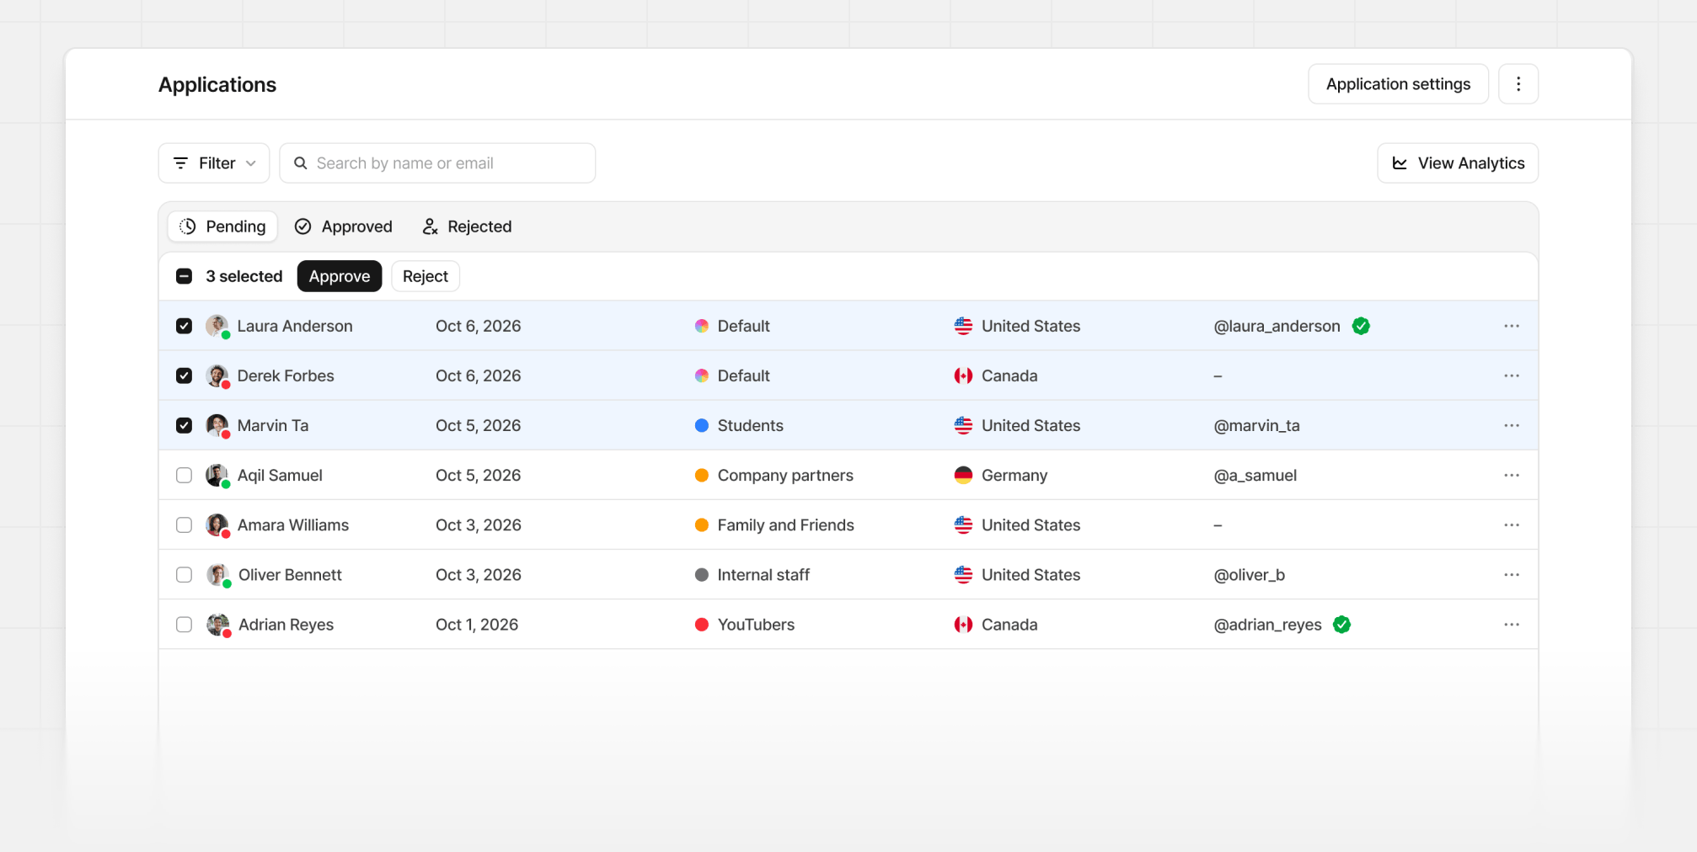Open row options for Oliver Bennett
The height and width of the screenshot is (852, 1697).
1512,574
